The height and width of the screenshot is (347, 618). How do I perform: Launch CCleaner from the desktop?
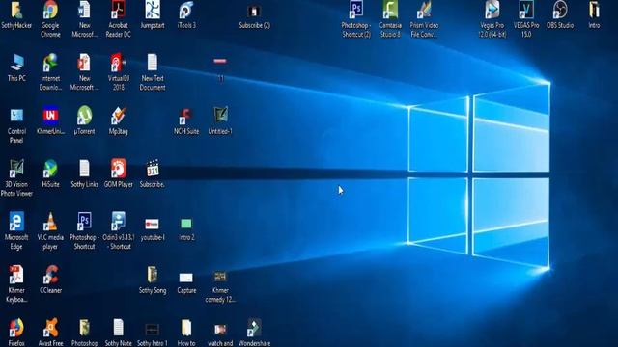(x=50, y=275)
